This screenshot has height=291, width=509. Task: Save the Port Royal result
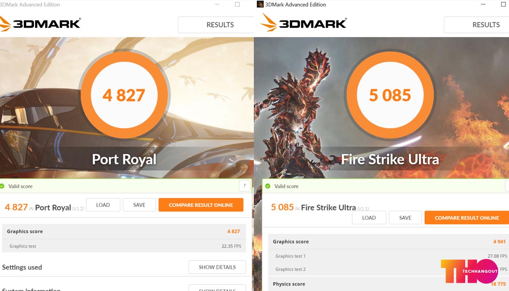139,205
